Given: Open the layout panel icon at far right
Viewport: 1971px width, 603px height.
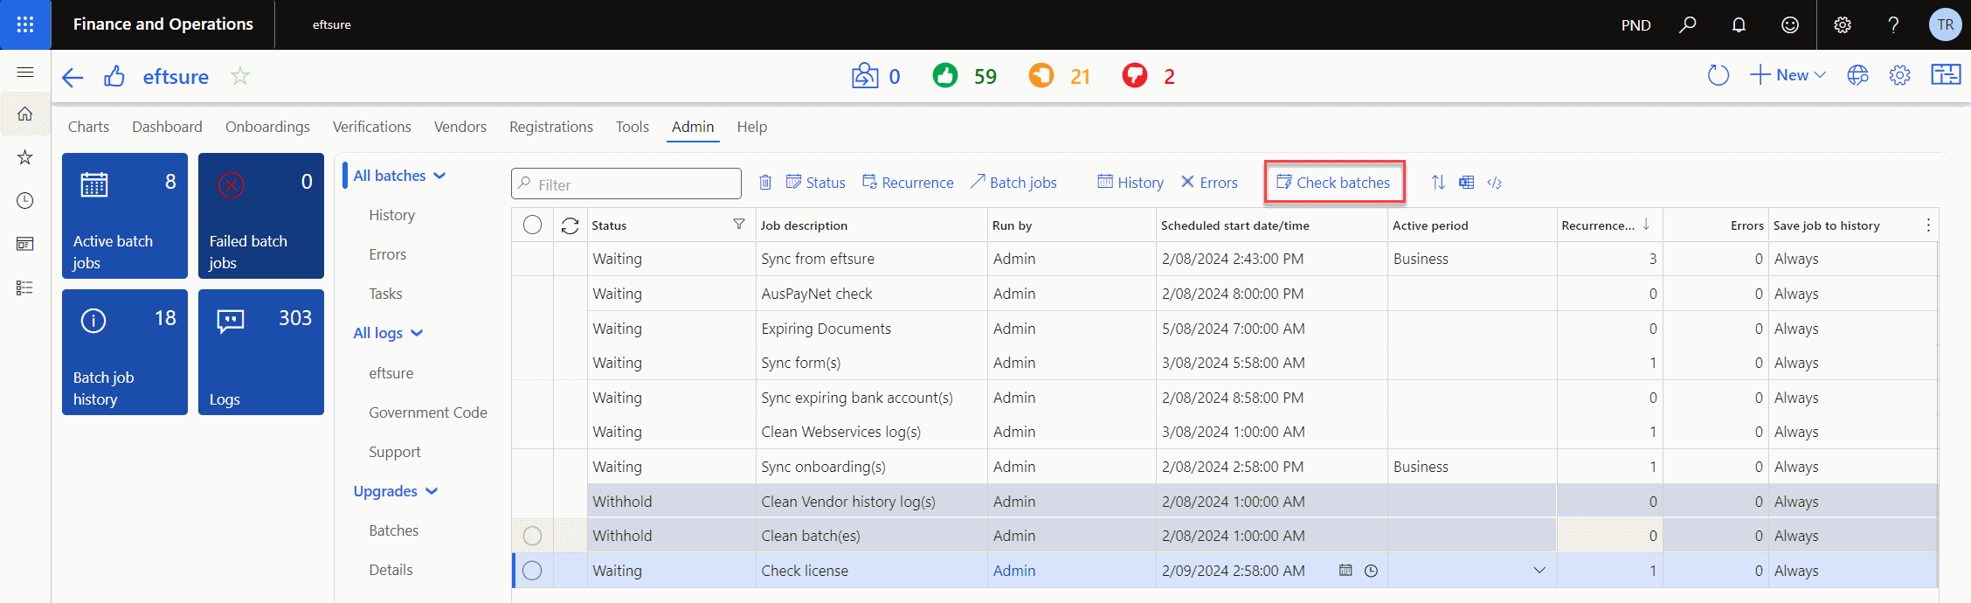Looking at the screenshot, I should 1946,75.
